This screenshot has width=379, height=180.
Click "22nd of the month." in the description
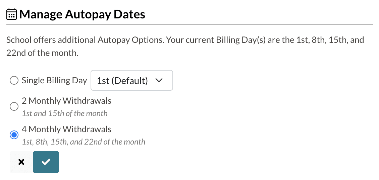click(x=42, y=53)
